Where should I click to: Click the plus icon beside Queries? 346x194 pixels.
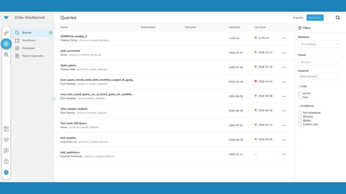coord(51,33)
